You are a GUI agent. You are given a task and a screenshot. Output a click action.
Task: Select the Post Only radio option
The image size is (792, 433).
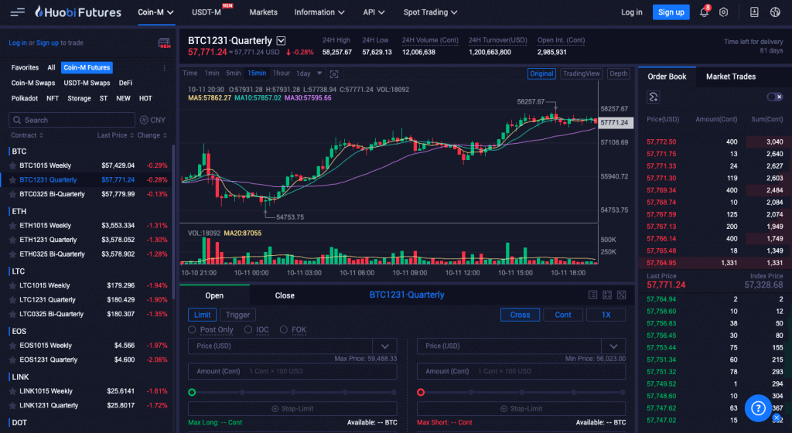[192, 329]
